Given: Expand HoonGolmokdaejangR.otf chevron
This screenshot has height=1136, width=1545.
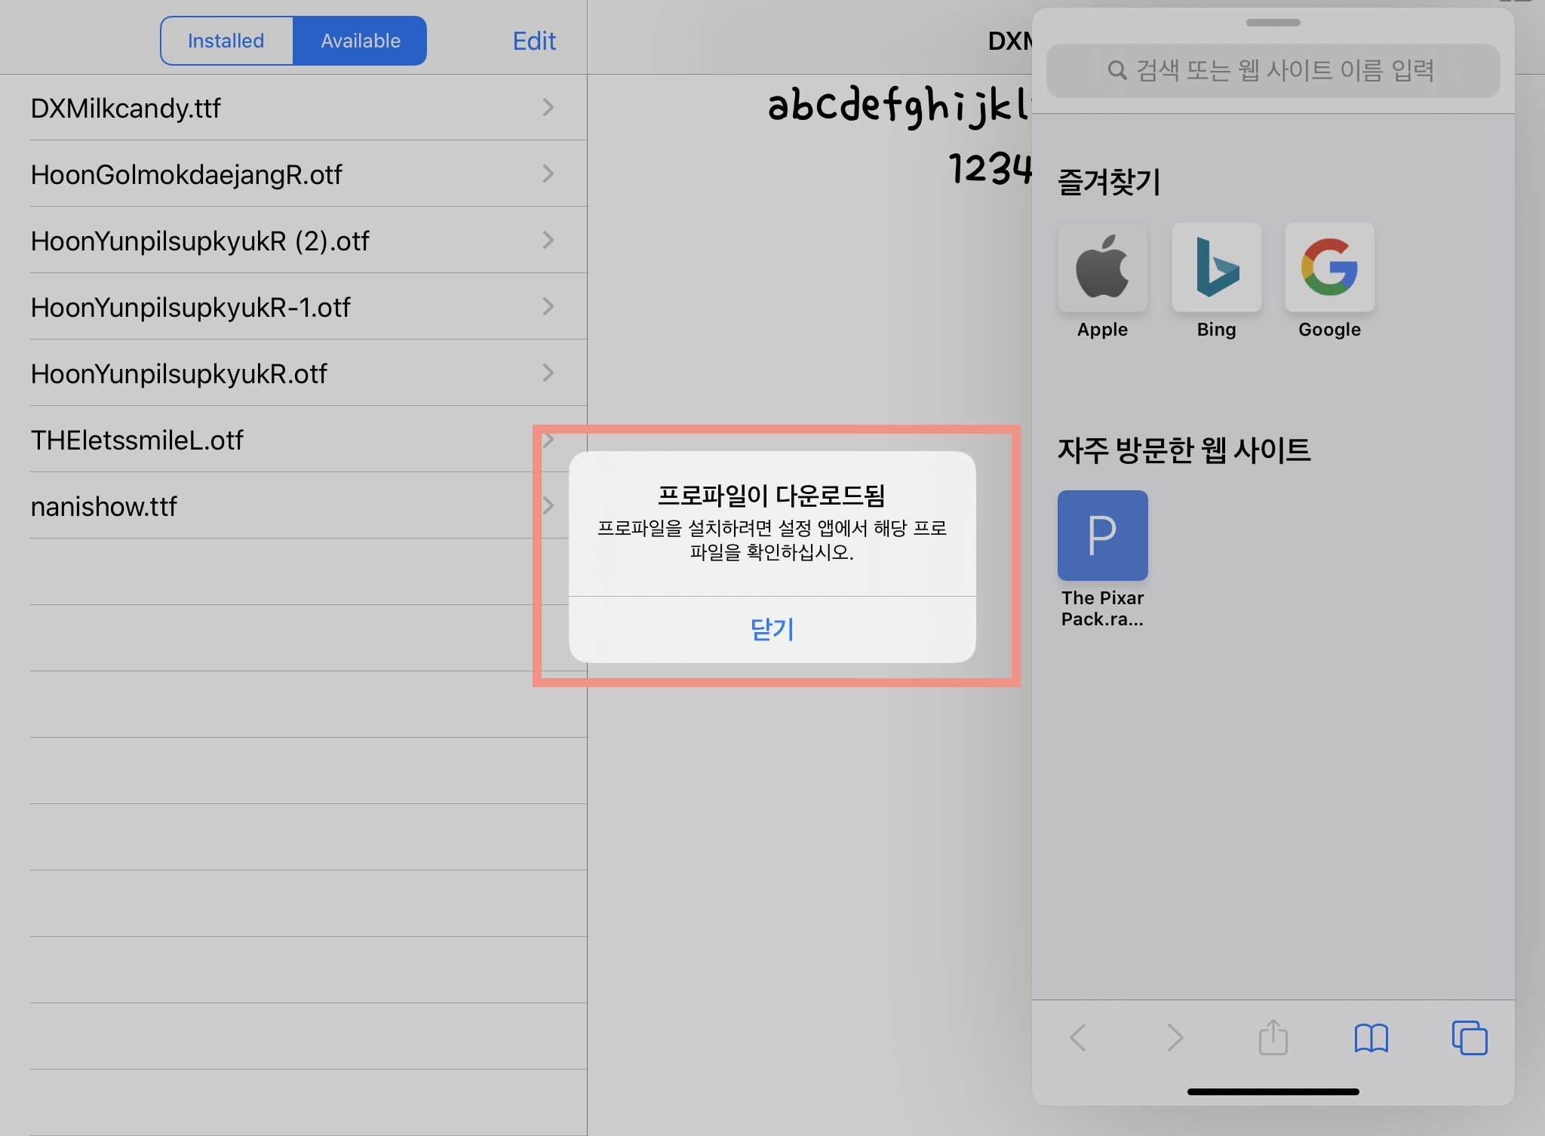Looking at the screenshot, I should [548, 173].
